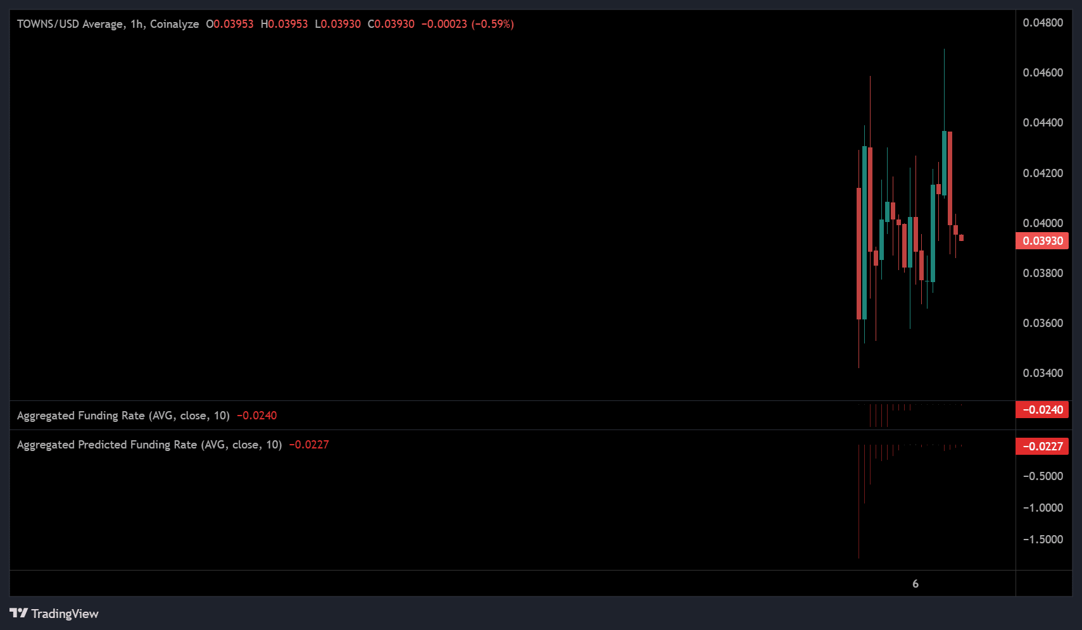Click the −0.0240 value in funding legend

click(257, 416)
